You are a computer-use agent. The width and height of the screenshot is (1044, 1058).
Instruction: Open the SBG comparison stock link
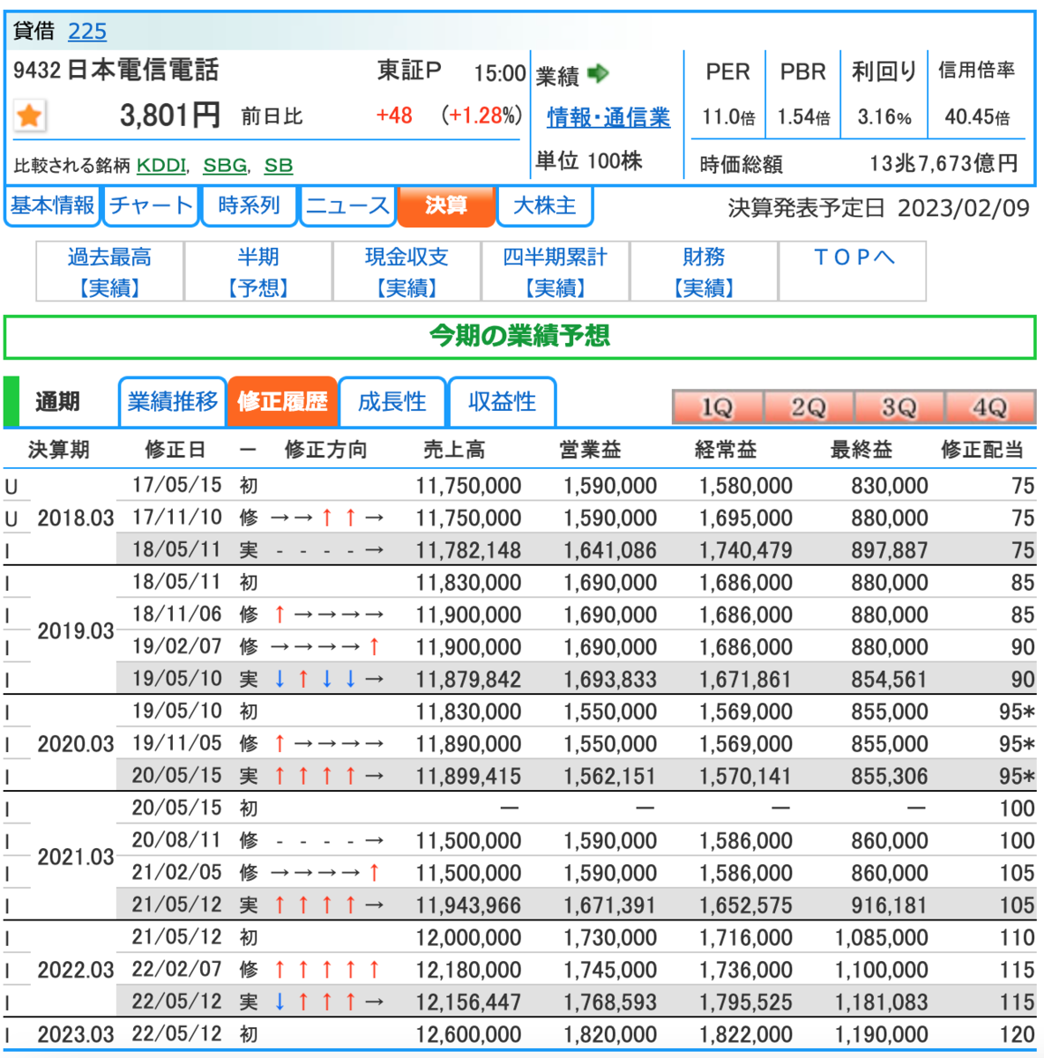click(x=225, y=165)
